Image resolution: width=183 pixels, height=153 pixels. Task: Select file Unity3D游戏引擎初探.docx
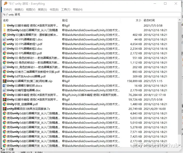pyautogui.click(x=24, y=86)
